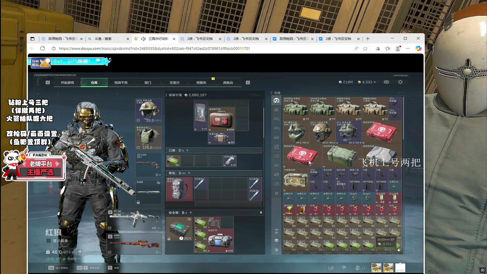Open the 交易行 game tab
Image resolution: width=487 pixels, height=274 pixels.
175,83
